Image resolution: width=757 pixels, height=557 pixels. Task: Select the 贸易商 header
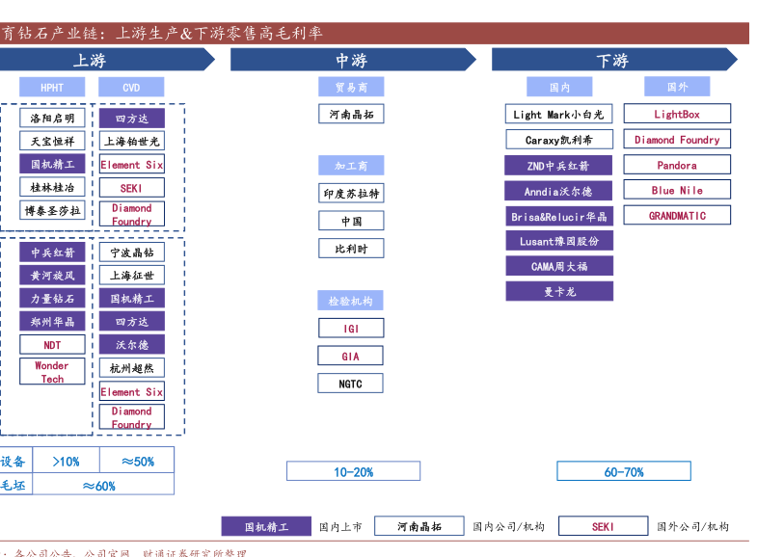click(x=351, y=87)
